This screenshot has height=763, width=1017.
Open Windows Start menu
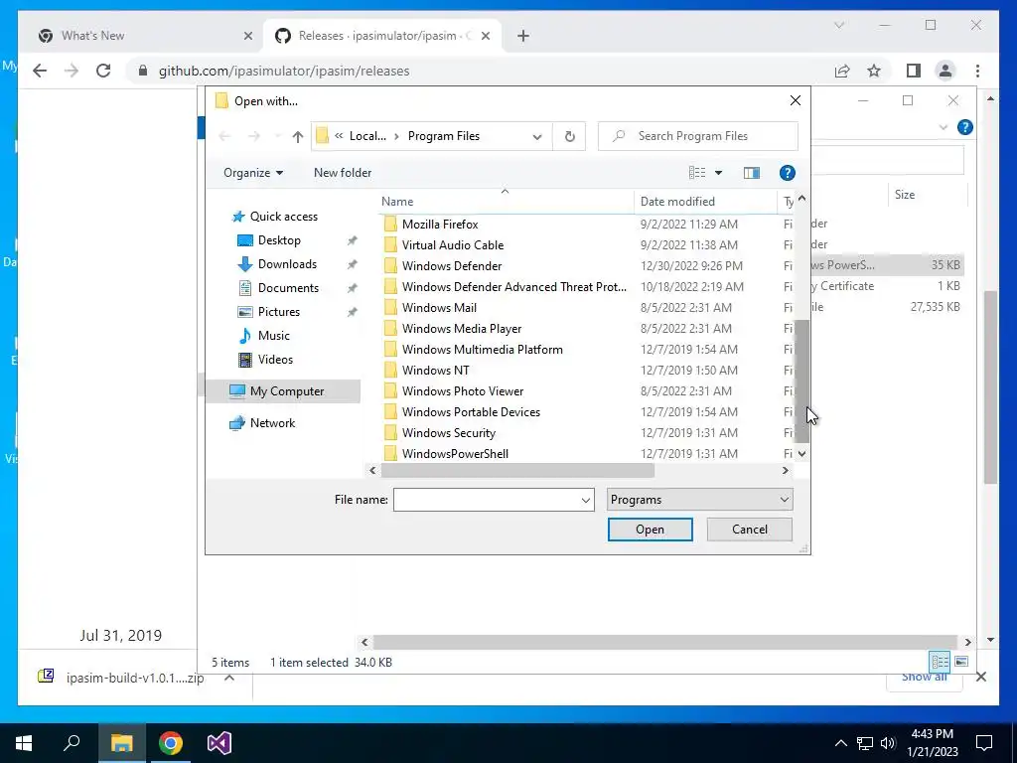(24, 743)
